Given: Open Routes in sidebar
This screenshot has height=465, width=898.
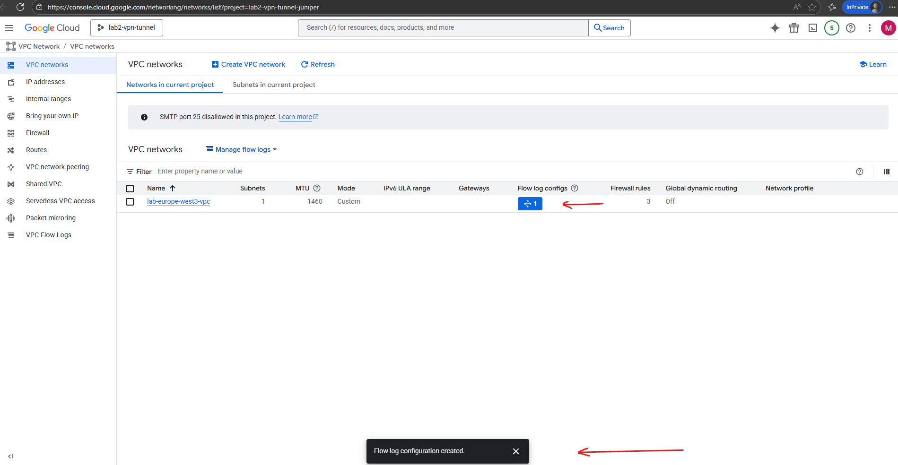Looking at the screenshot, I should [x=36, y=150].
